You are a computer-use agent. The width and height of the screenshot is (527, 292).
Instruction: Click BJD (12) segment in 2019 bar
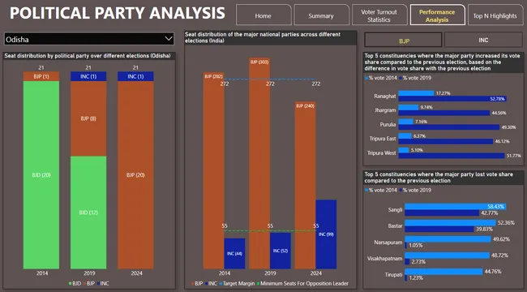tap(88, 213)
